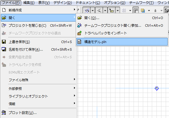This screenshot has width=169, height=118.
Task: Open dropdown beside greyed Gravity icon
Action: (x=161, y=11)
